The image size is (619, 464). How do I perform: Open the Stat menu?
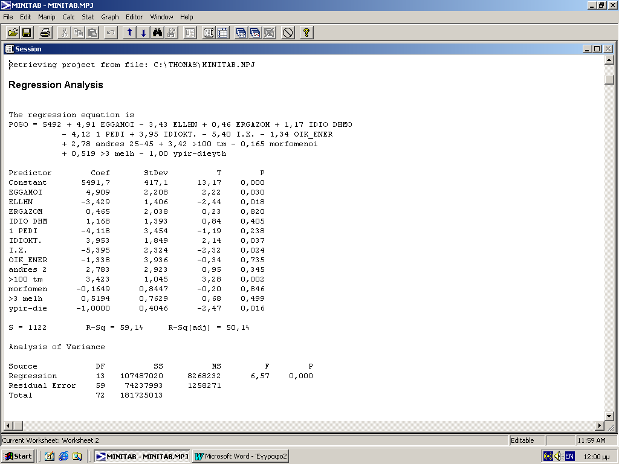click(x=88, y=17)
